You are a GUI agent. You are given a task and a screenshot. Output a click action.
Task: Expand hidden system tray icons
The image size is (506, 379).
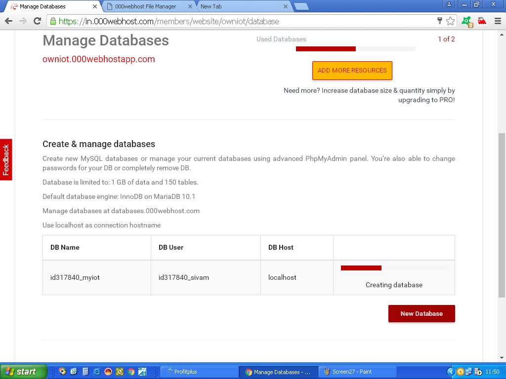click(x=451, y=372)
